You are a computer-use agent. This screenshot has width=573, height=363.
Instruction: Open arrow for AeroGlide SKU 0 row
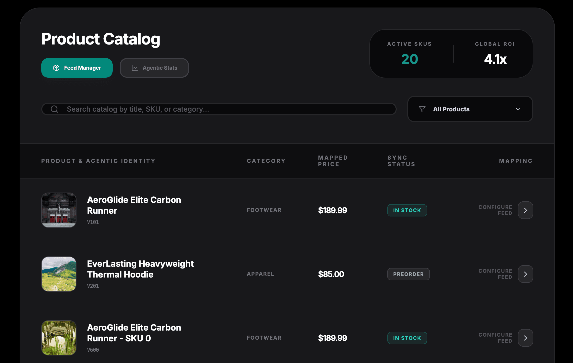tap(525, 338)
